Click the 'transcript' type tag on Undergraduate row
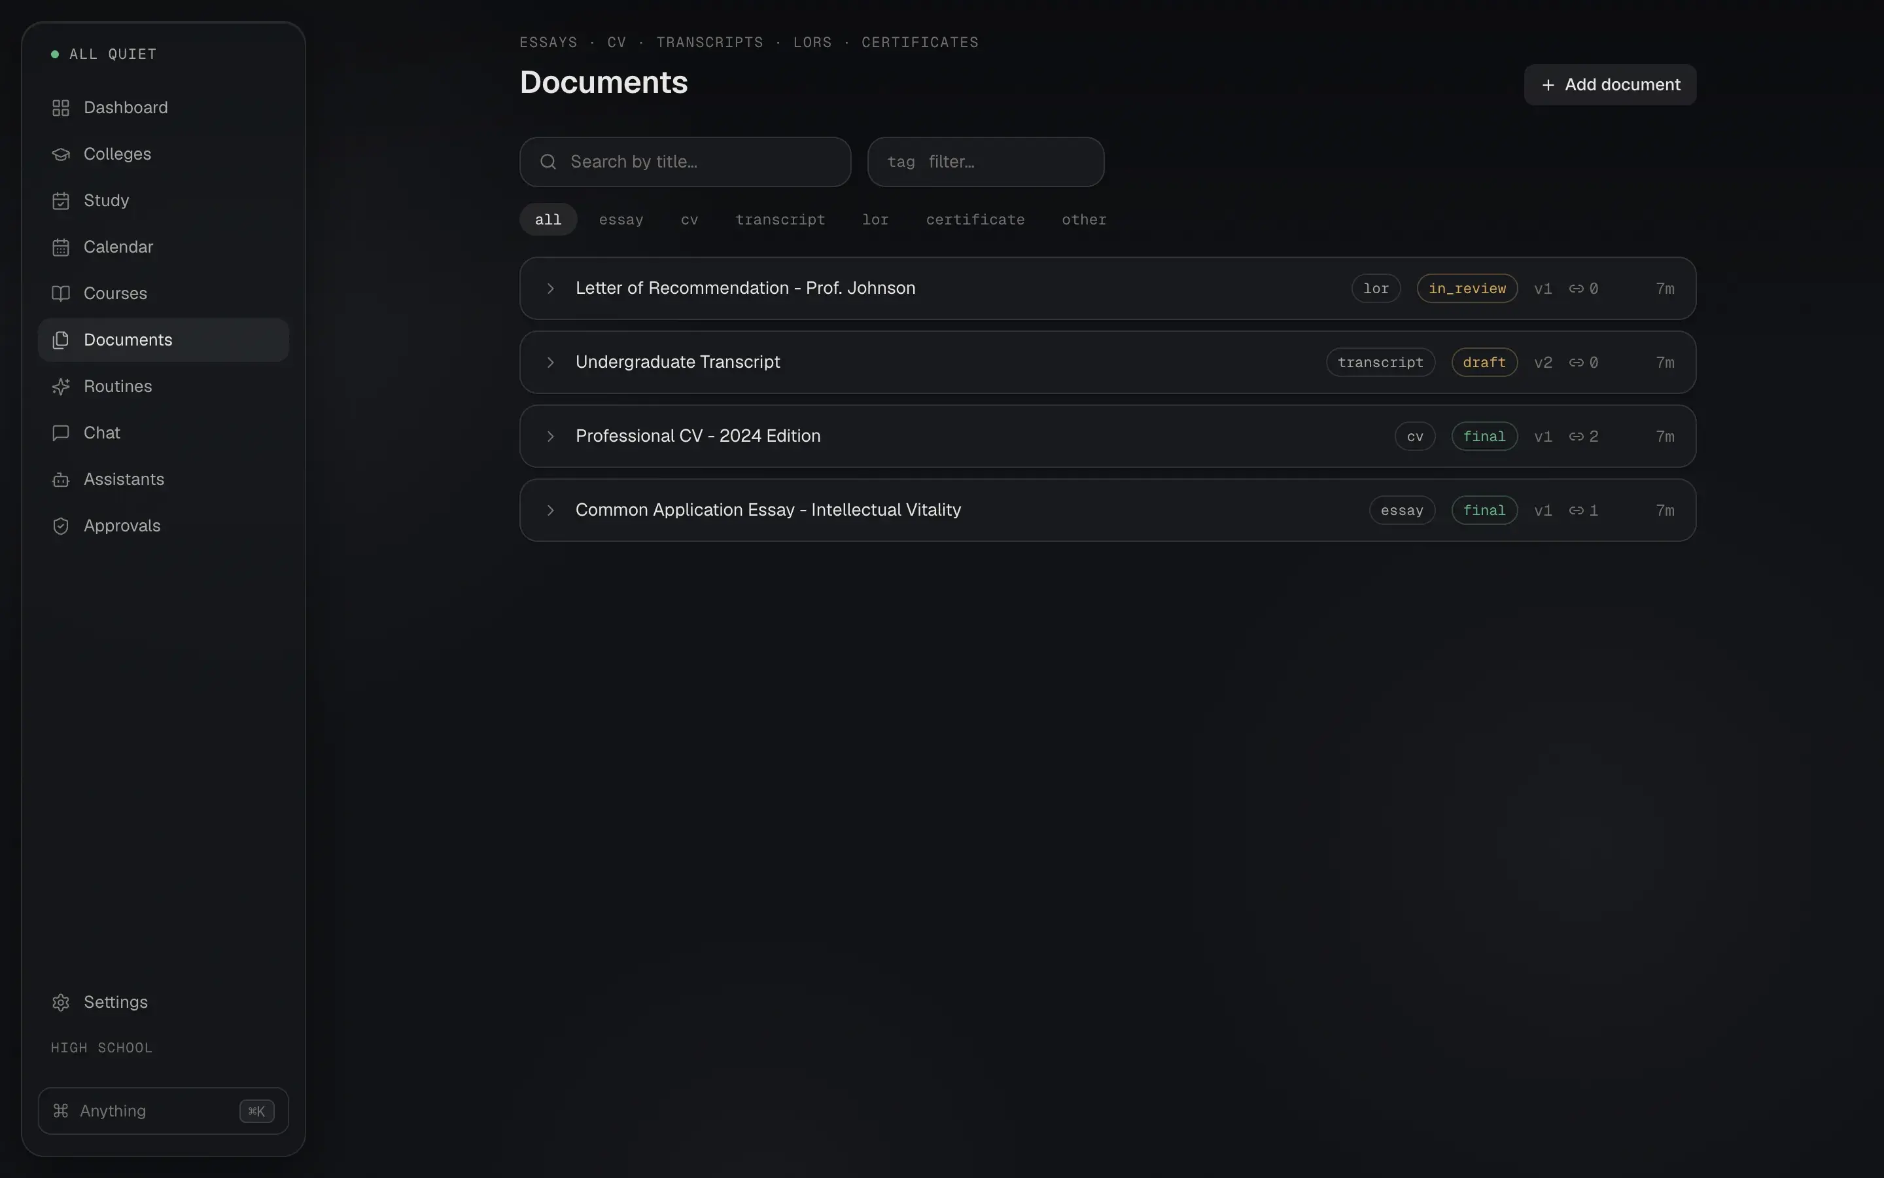Viewport: 1884px width, 1178px height. pyautogui.click(x=1380, y=363)
